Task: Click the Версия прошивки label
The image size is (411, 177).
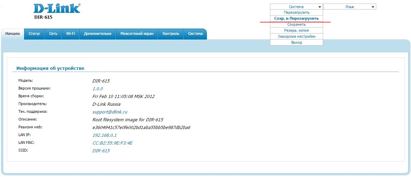Action: 34,88
